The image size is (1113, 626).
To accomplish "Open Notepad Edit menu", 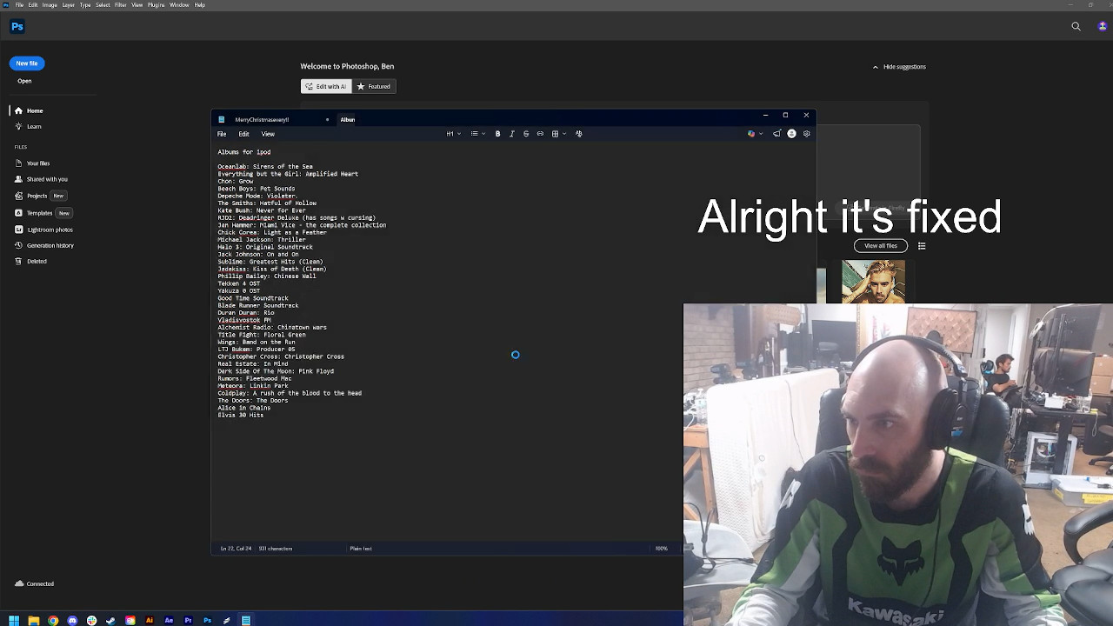I will click(243, 134).
